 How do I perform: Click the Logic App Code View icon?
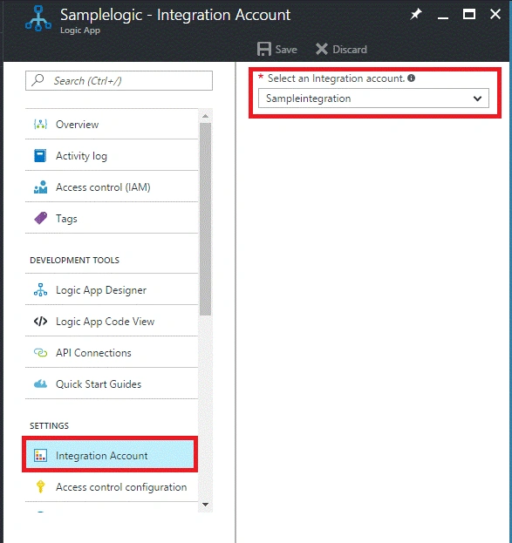pos(40,322)
